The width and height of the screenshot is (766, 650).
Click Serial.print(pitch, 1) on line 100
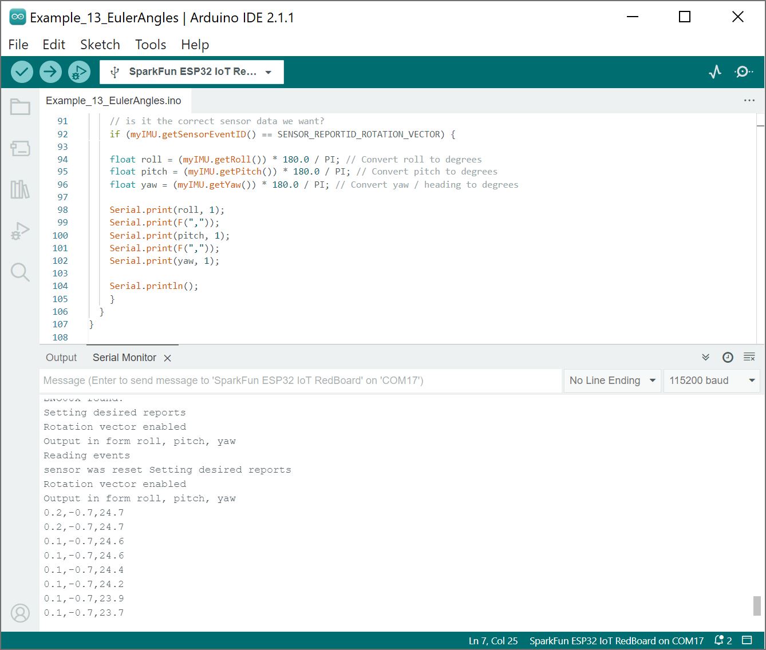click(169, 235)
